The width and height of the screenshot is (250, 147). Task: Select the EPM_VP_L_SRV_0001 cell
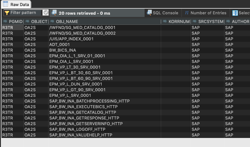105,95
